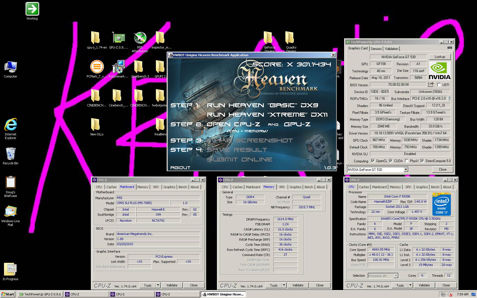Click the BIOS share export icon in GPU-Z
Viewport: 477px width, 298px height.
pyautogui.click(x=431, y=85)
